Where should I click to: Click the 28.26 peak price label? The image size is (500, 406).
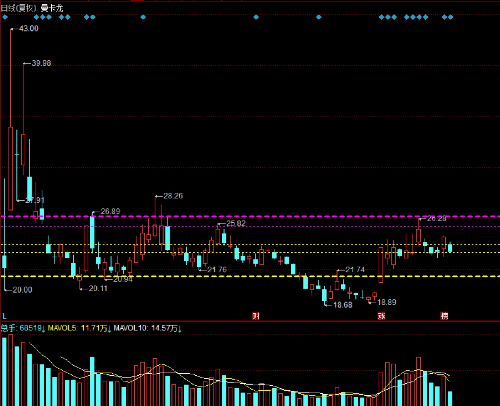tap(173, 196)
